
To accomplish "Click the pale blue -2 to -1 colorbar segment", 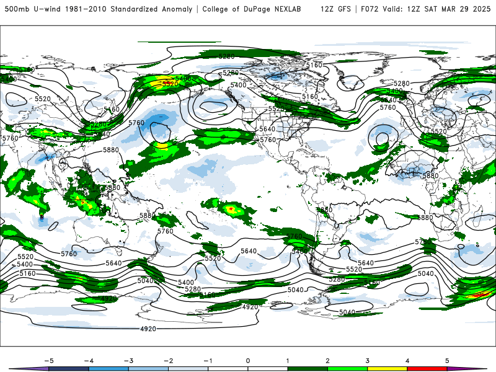I will pos(188,369).
